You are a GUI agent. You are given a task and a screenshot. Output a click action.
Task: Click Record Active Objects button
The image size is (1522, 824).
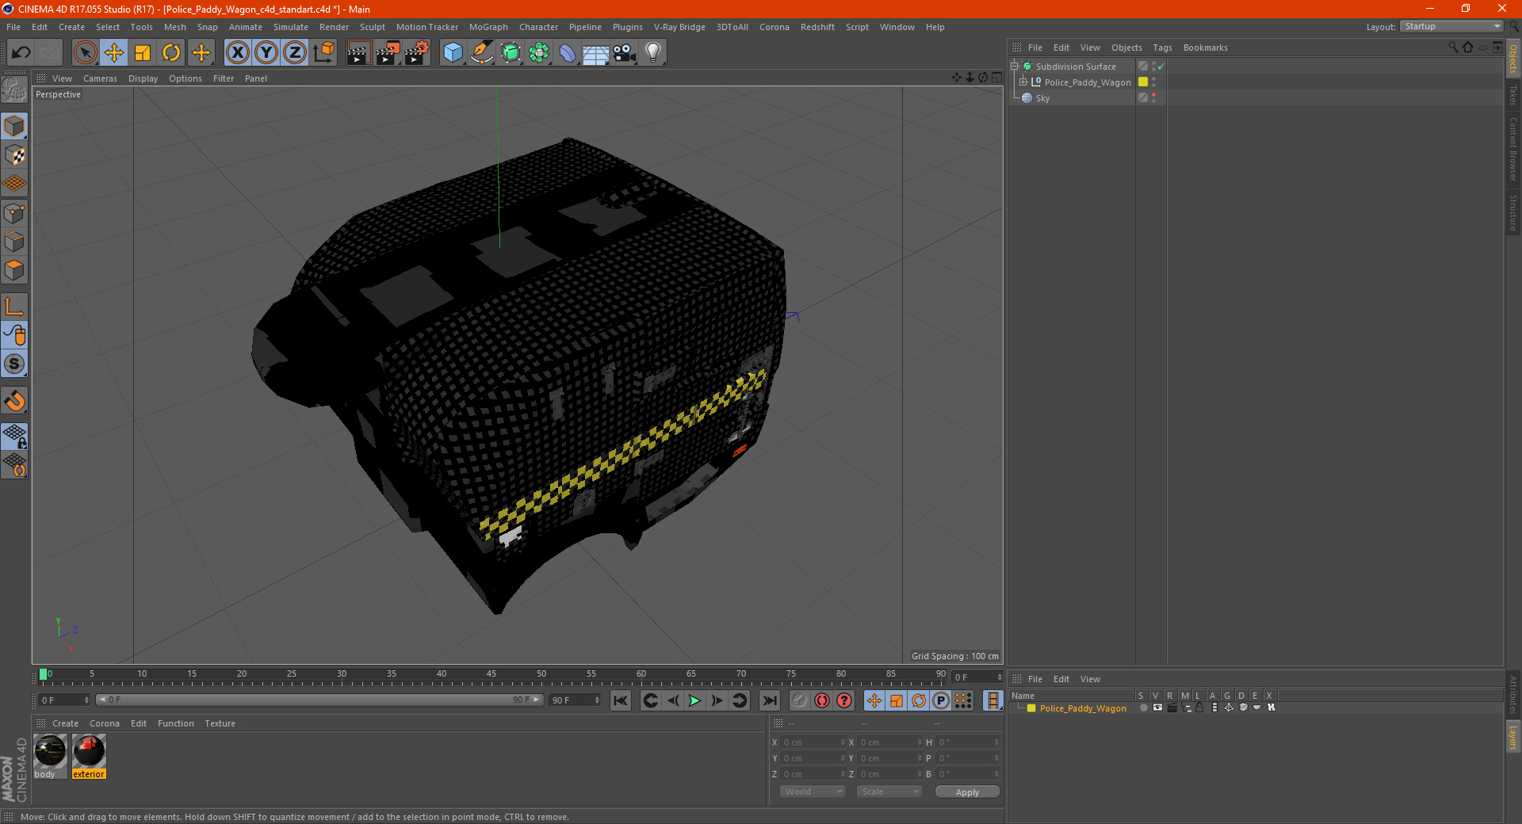tap(800, 700)
